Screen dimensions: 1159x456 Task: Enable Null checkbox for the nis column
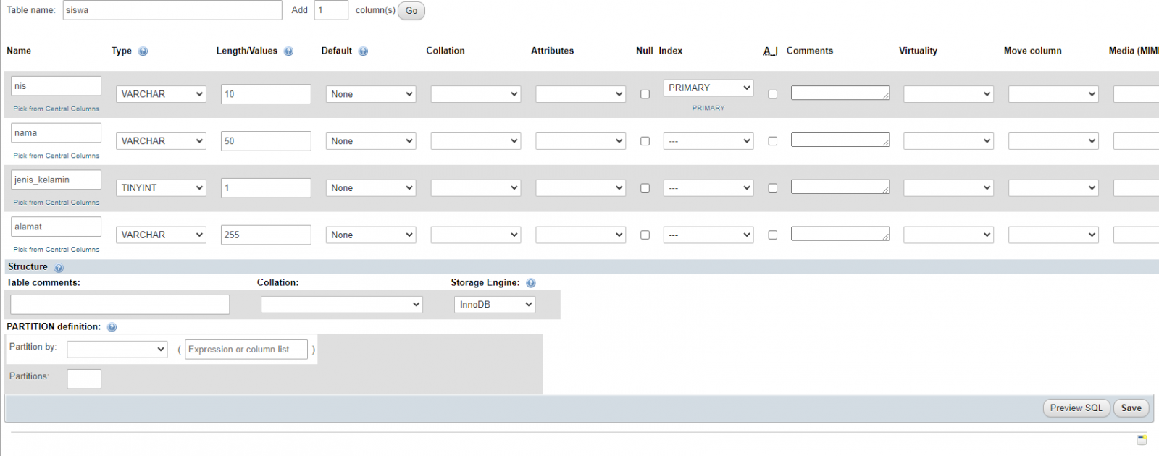coord(645,94)
